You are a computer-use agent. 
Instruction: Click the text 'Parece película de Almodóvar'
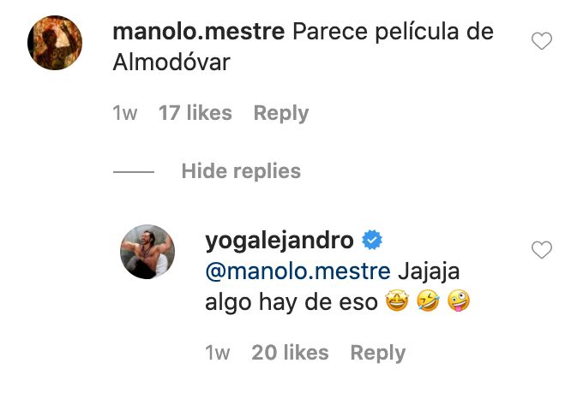point(304,46)
